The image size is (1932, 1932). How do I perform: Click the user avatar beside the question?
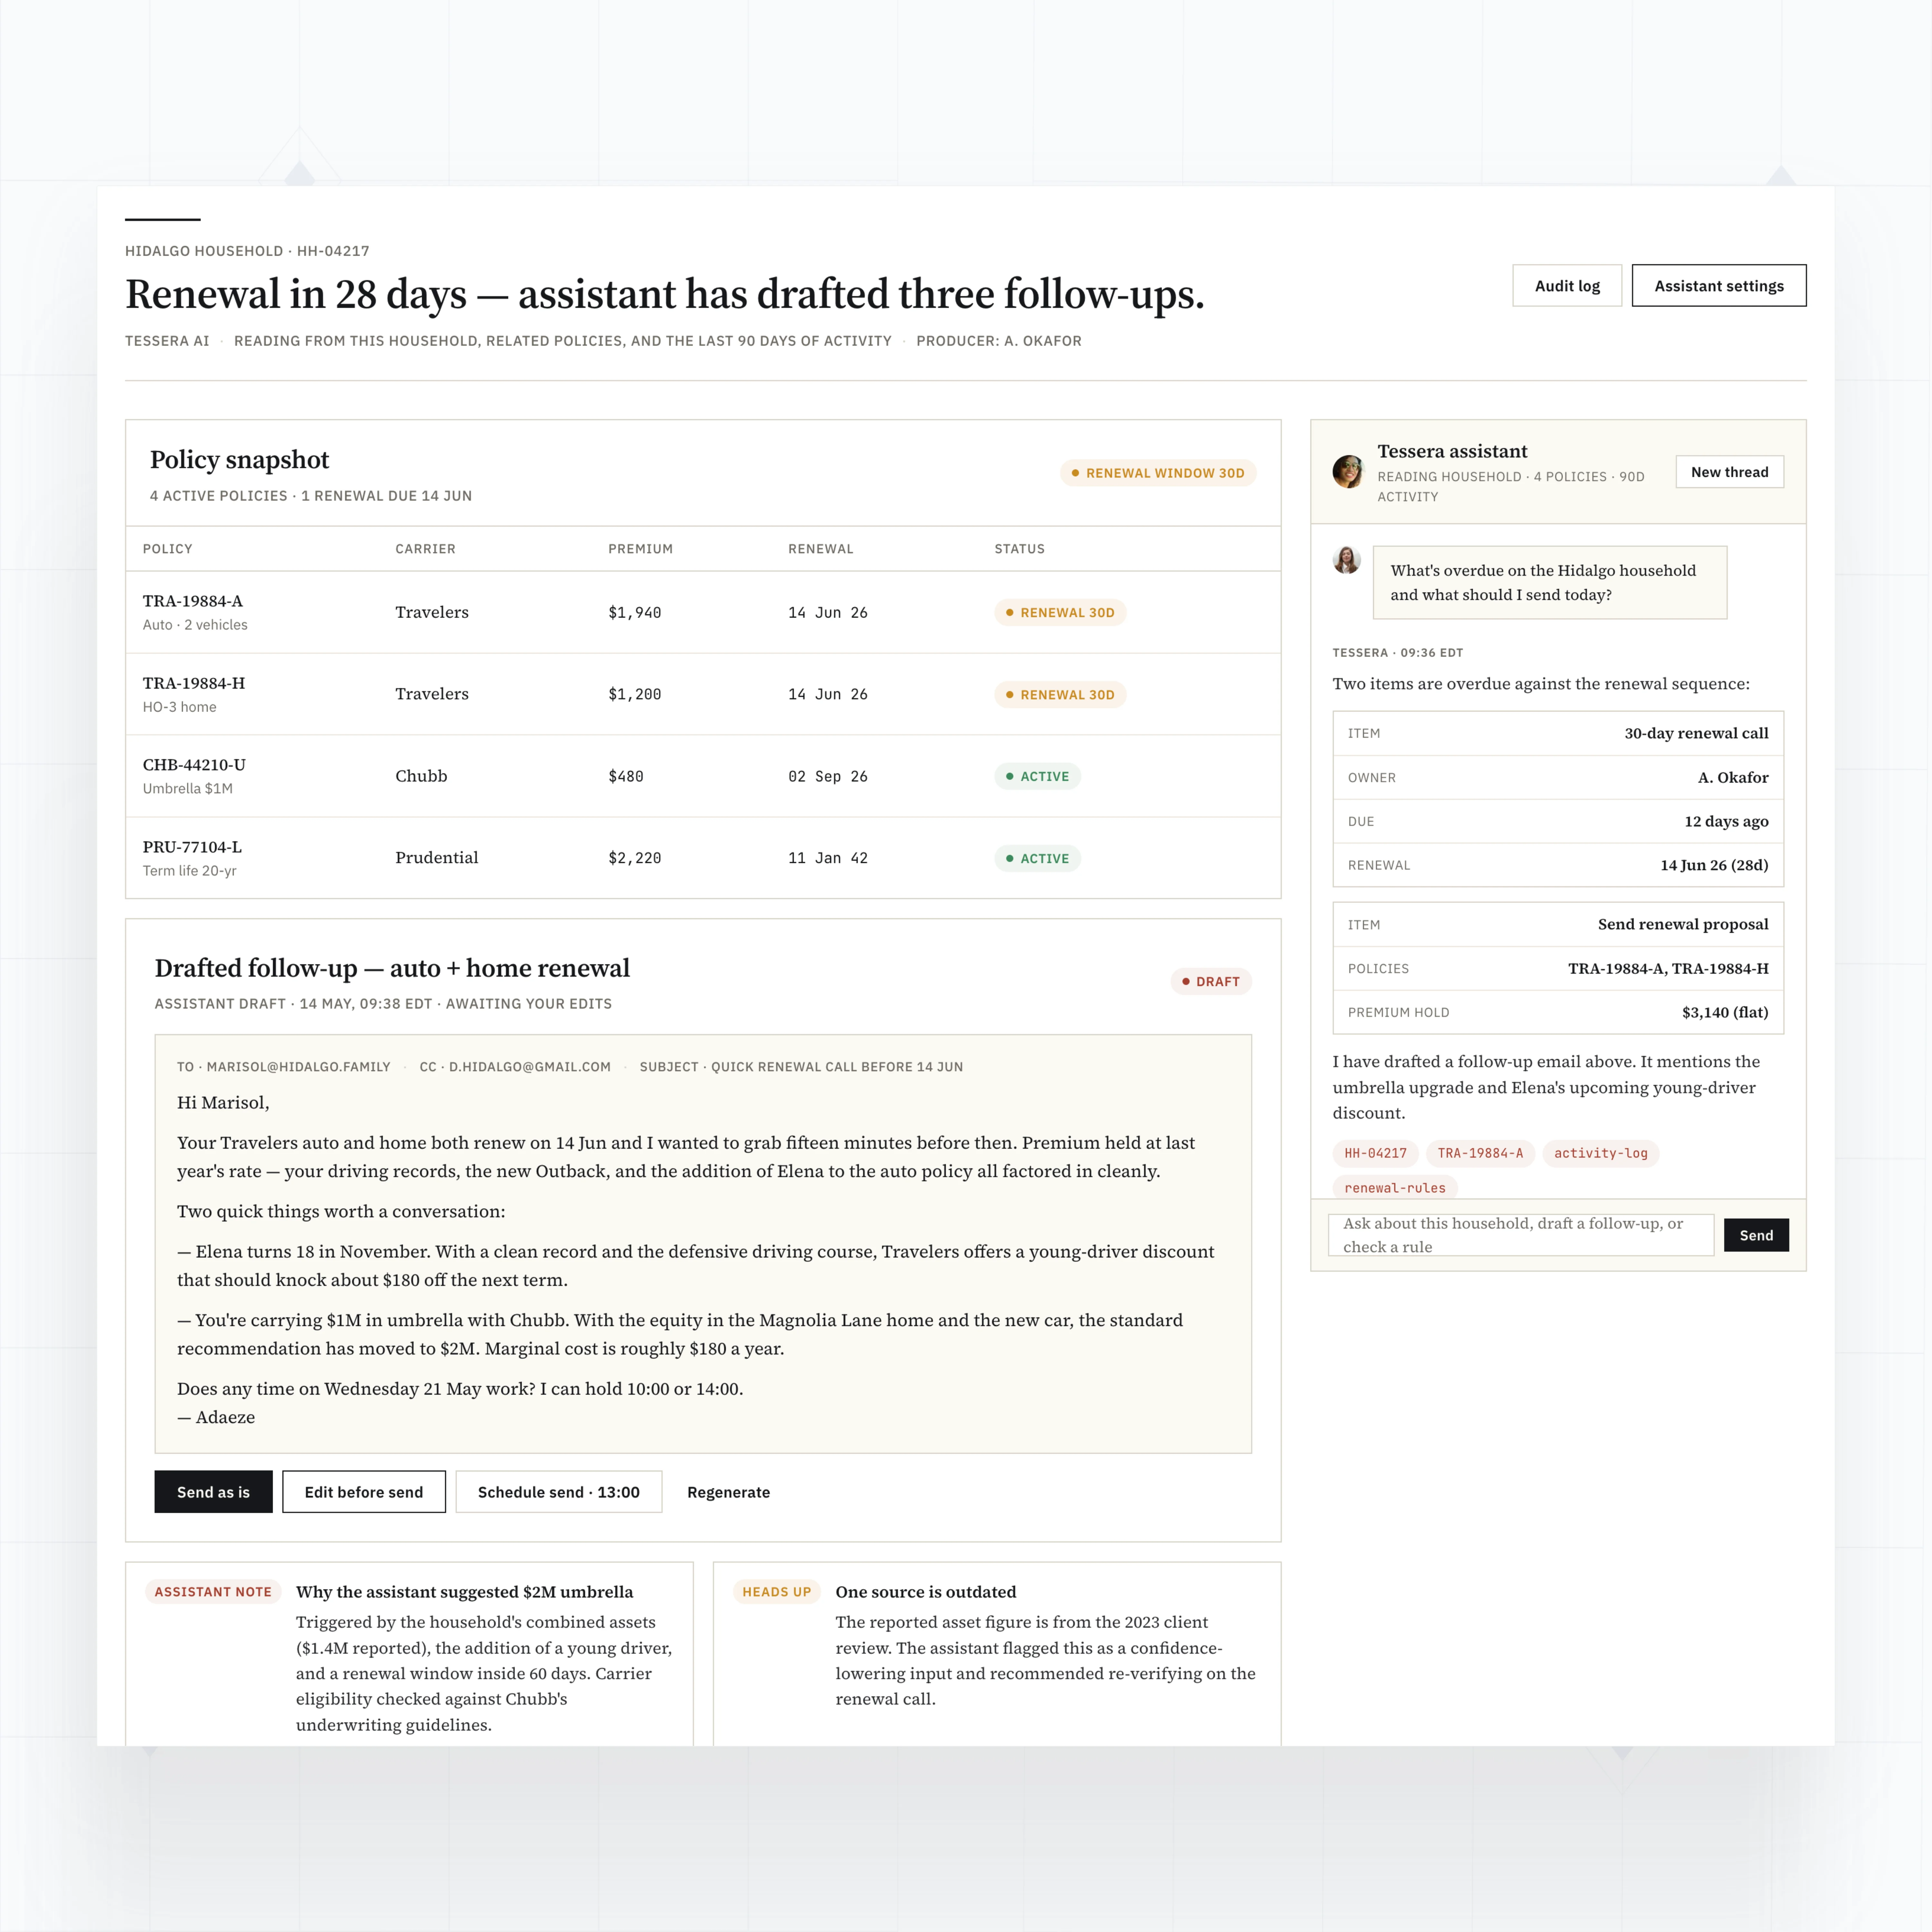click(1347, 560)
